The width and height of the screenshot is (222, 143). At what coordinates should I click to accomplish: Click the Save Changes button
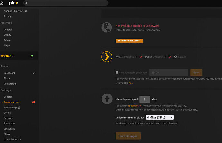click(128, 136)
